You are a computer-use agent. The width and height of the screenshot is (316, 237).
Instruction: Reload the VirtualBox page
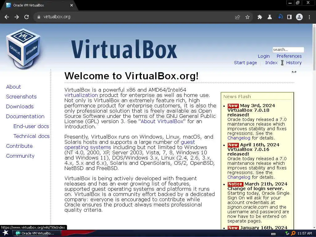click(x=27, y=17)
